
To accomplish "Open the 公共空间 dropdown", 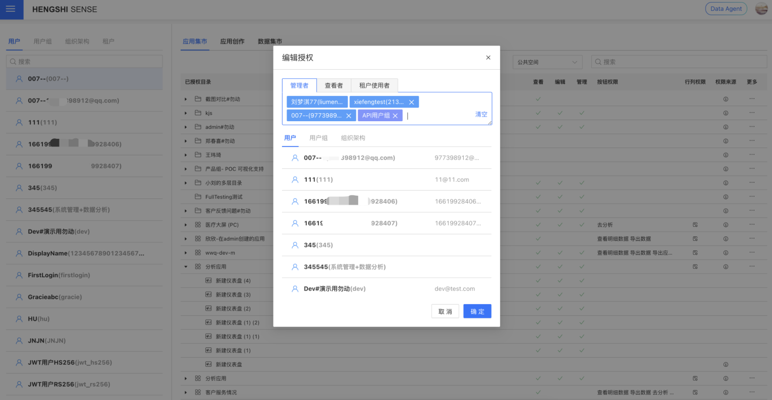I will [x=547, y=62].
